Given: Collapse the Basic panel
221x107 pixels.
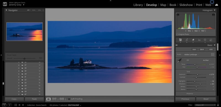Looking at the screenshot, I should [x=215, y=45].
